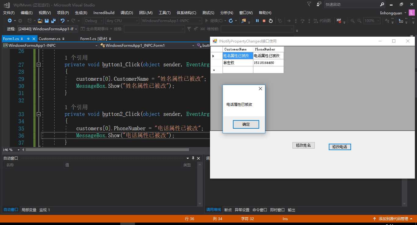Pin the Form1.cs tab
The height and width of the screenshot is (225, 417).
pos(28,39)
